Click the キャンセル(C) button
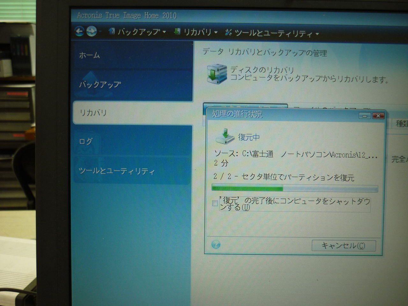This screenshot has height=306, width=408. click(x=344, y=245)
